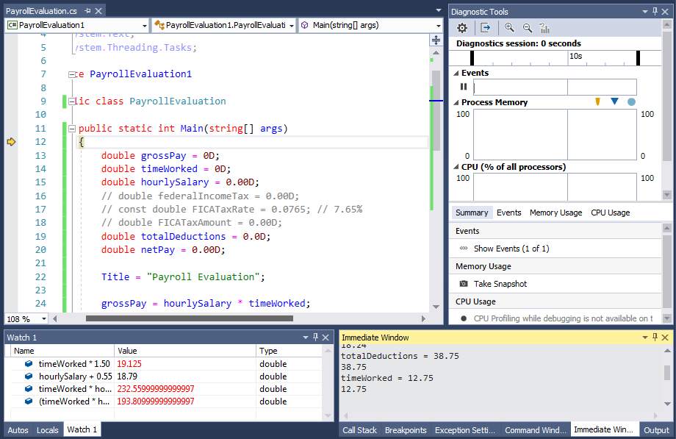676x439 pixels.
Task: Collapse the Process Memory section
Action: point(456,102)
